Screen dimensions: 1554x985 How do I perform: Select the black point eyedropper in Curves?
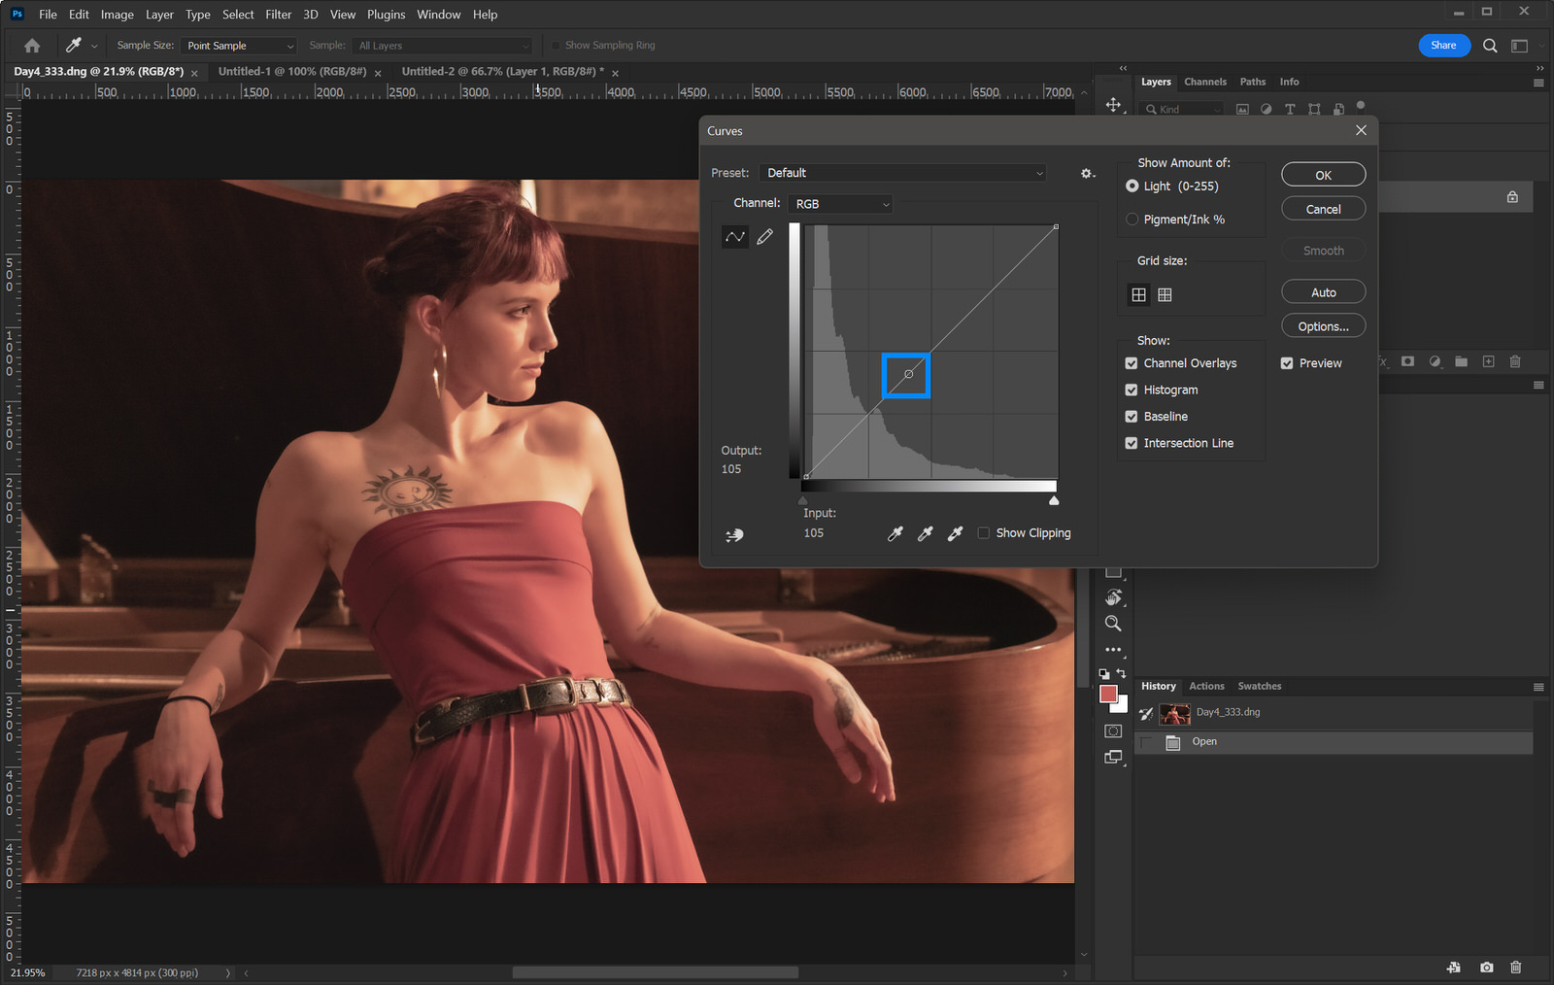pos(895,533)
